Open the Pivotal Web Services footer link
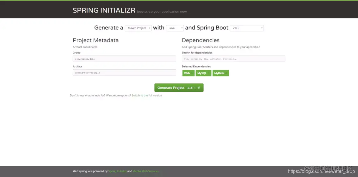 click(x=146, y=171)
